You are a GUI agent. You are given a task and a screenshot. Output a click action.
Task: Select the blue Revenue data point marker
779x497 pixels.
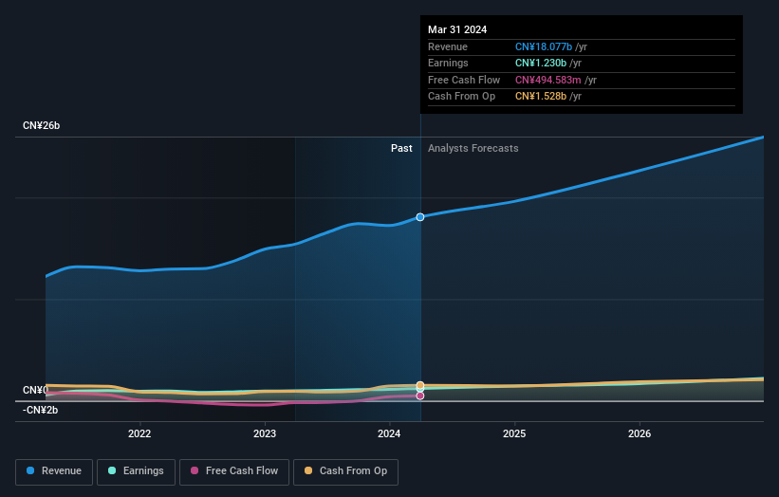(x=420, y=217)
